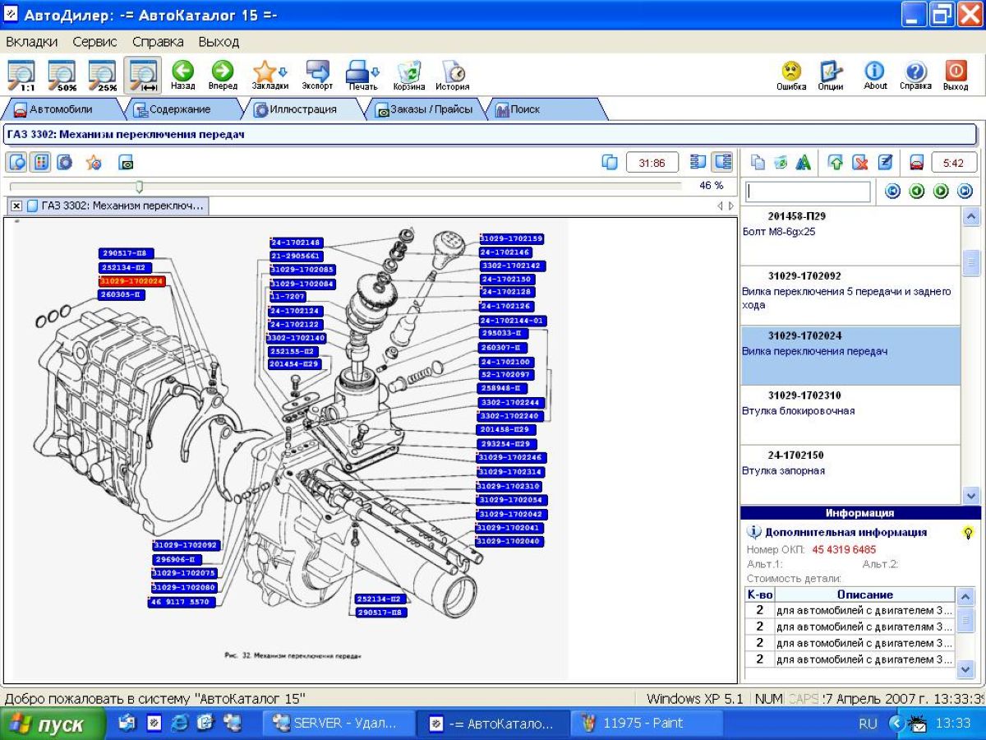The width and height of the screenshot is (986, 740).
Task: Toggle the colored labels grid button
Action: [x=40, y=162]
